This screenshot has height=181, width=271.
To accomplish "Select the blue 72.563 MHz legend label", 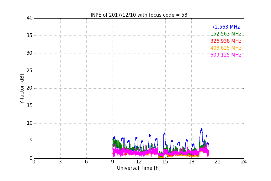I will [x=226, y=27].
